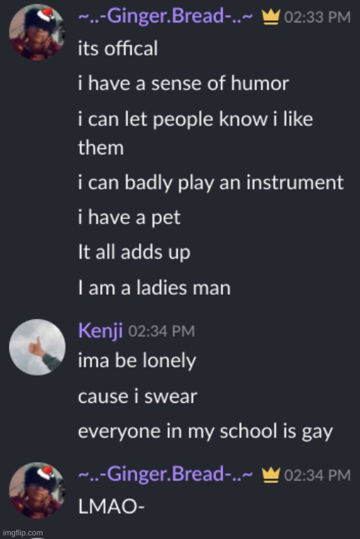Screen dimensions: 360x539
Task: Click Kenji's 02:34 PM timestamp
Action: point(161,331)
